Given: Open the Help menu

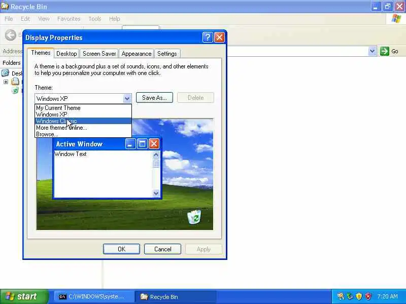Looking at the screenshot, I should tap(115, 19).
